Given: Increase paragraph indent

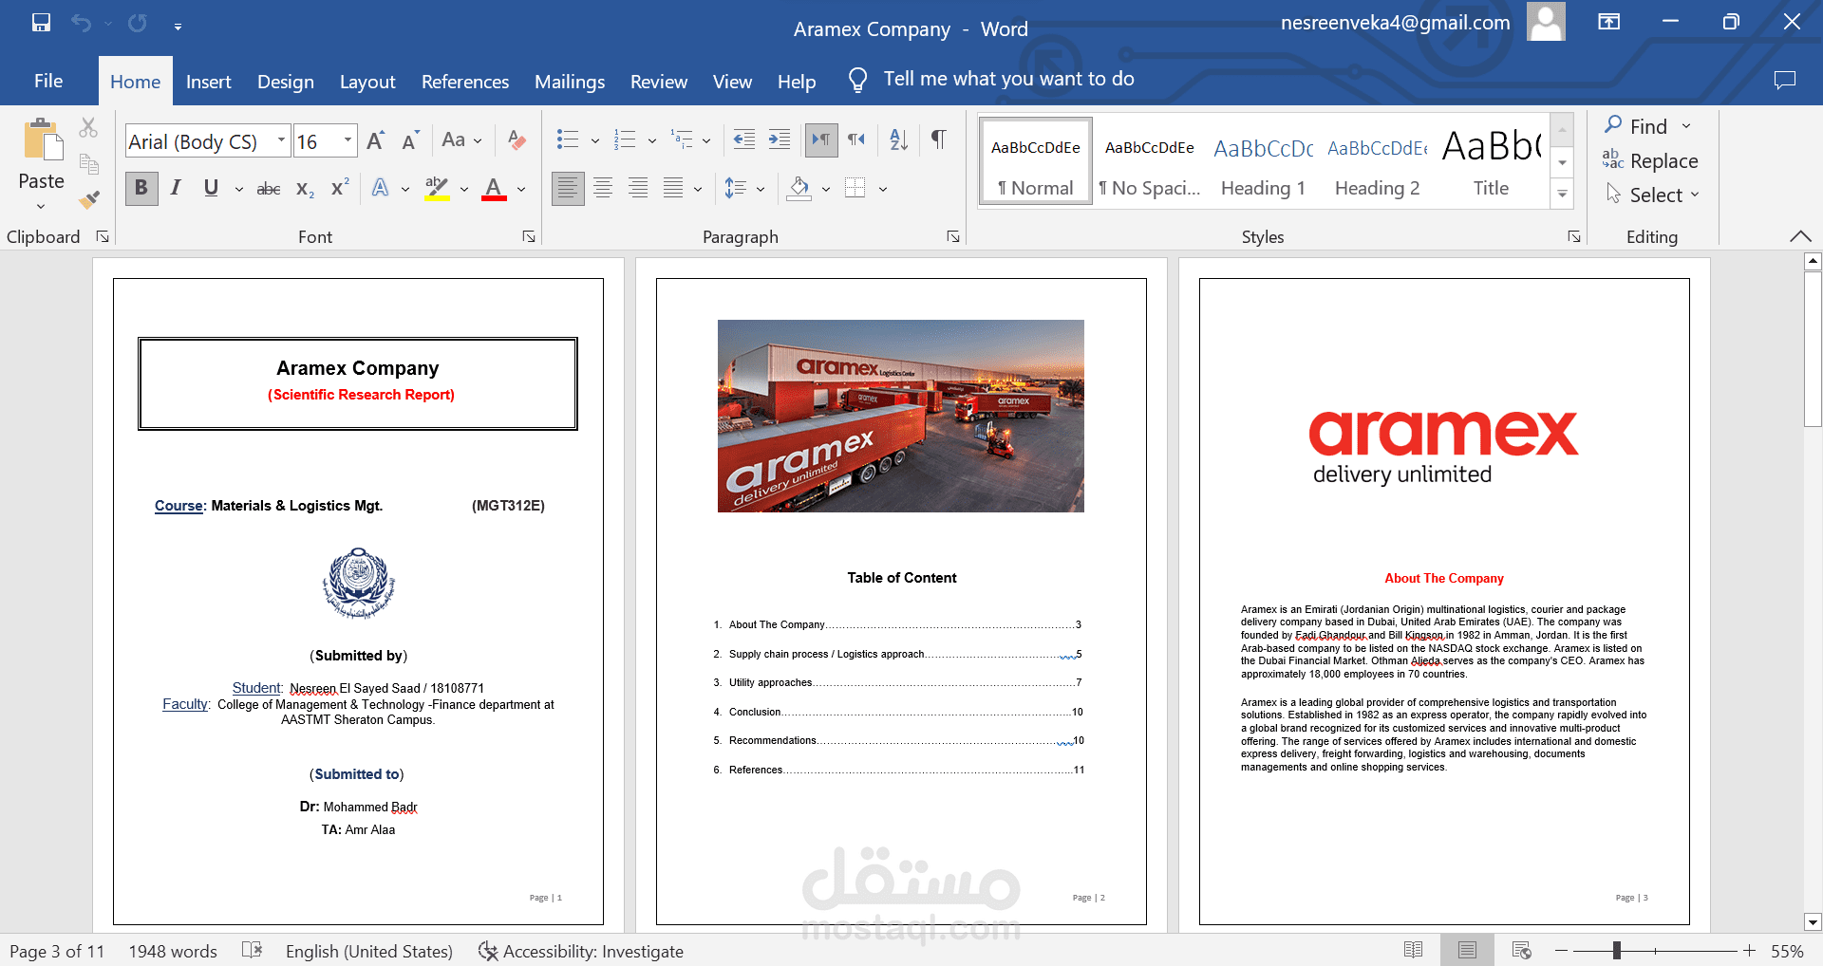Looking at the screenshot, I should [780, 139].
